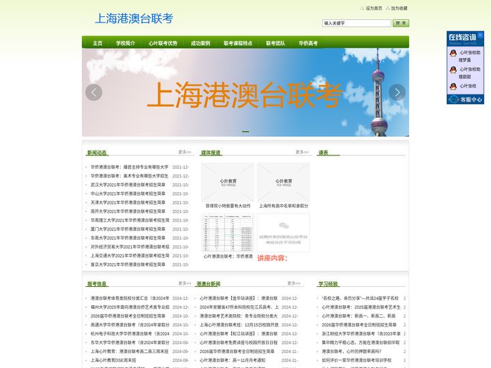Open 东华大学华侨港澳台联考 entry
491x368 pixels.
[130, 343]
